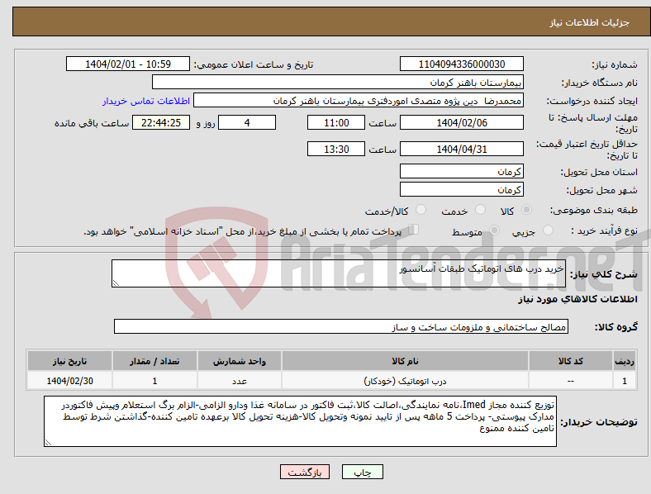
Task: Select the کالا/خدمت radio button
Action: (x=421, y=210)
